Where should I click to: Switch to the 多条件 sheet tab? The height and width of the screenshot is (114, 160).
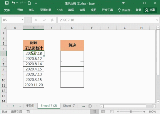click(x=30, y=106)
